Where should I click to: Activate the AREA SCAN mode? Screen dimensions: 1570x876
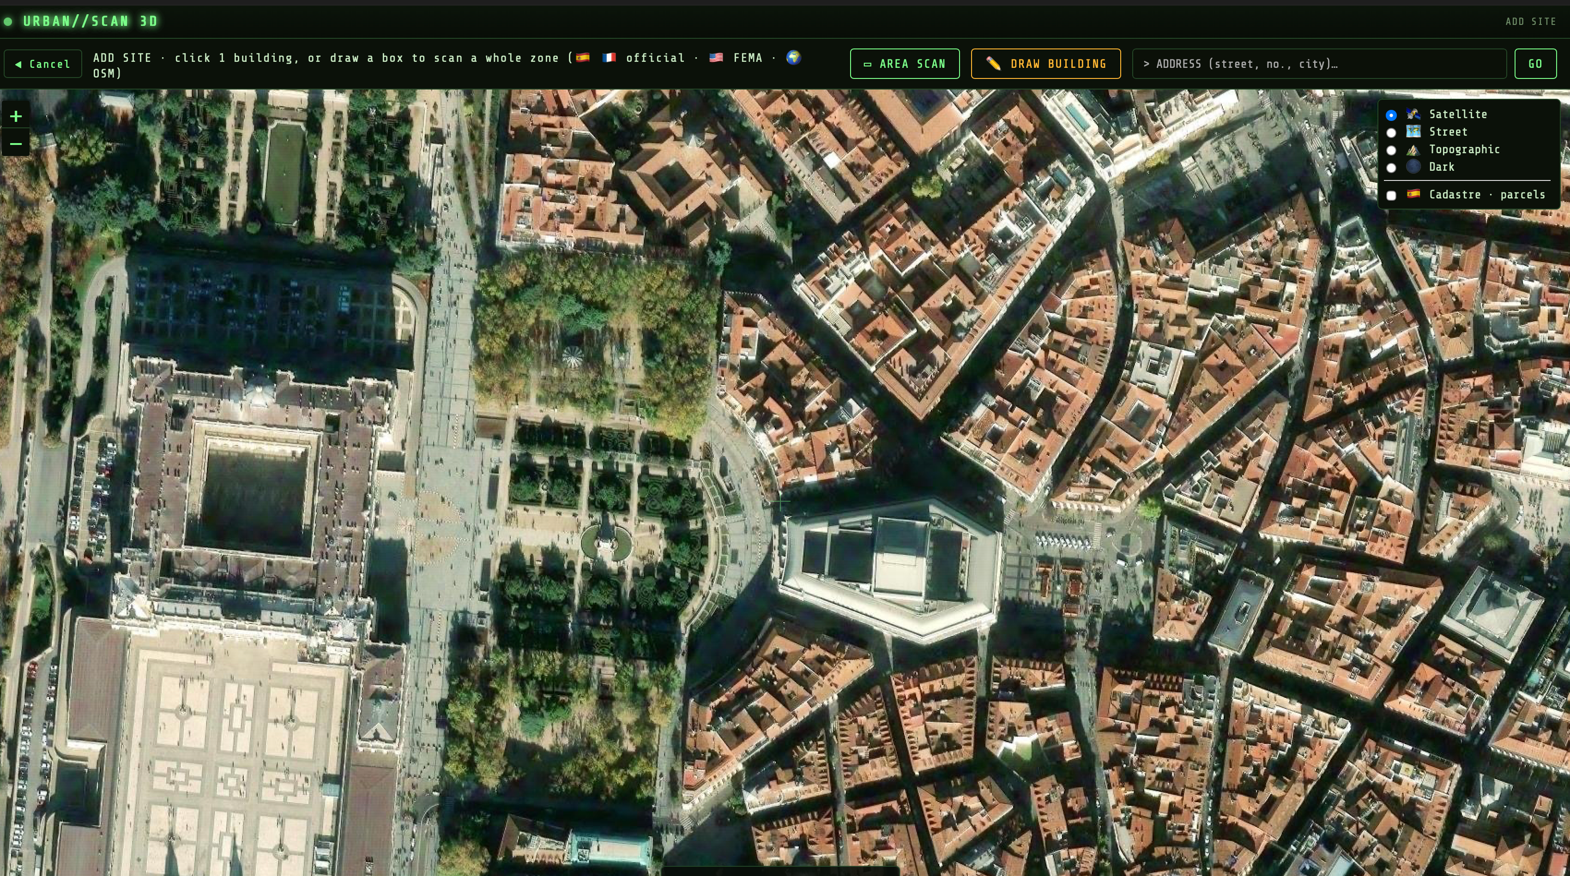pos(905,64)
